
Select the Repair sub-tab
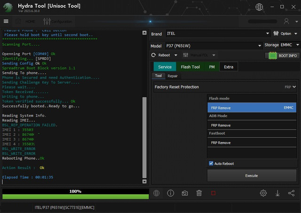click(x=173, y=76)
